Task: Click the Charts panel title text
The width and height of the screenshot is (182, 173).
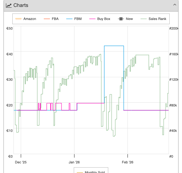Action: [21, 5]
